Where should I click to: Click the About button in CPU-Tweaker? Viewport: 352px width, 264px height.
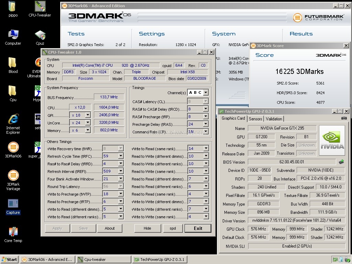(110, 228)
